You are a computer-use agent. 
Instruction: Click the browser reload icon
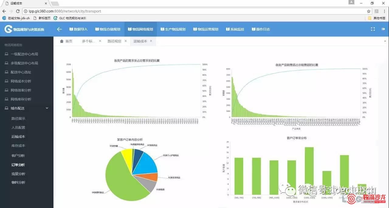[x=18, y=11]
